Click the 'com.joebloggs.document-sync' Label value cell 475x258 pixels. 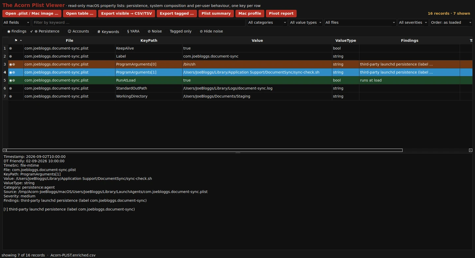pos(257,56)
